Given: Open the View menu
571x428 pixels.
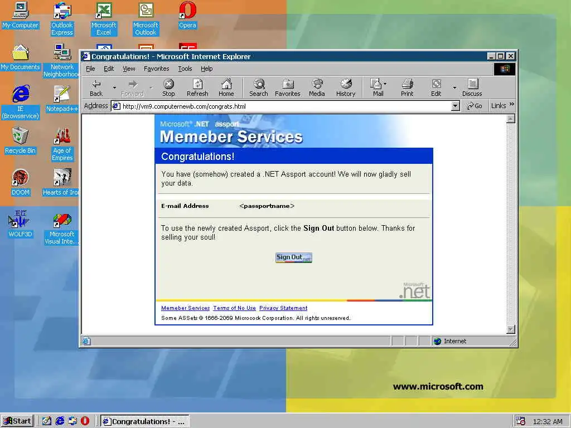Looking at the screenshot, I should [x=129, y=69].
